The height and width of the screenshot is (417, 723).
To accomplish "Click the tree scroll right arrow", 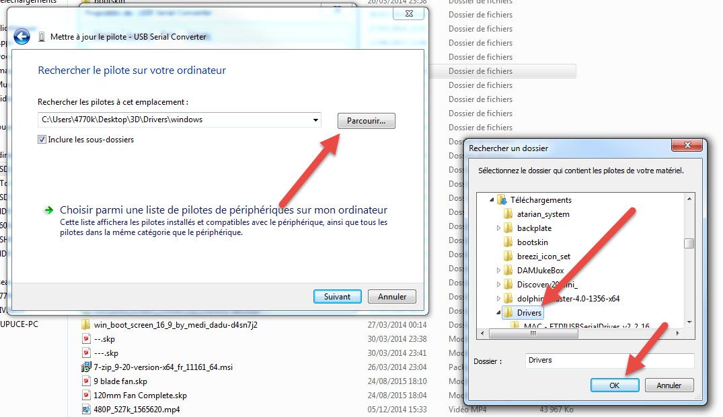I will pos(677,333).
